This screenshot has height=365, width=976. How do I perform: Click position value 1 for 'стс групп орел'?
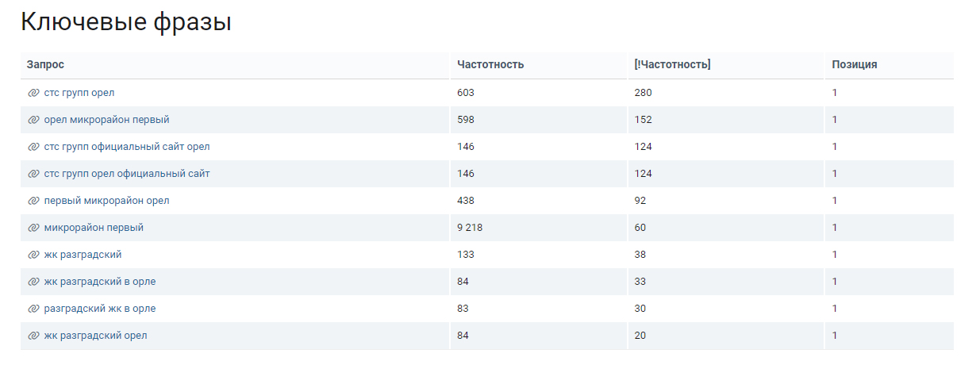pos(835,93)
